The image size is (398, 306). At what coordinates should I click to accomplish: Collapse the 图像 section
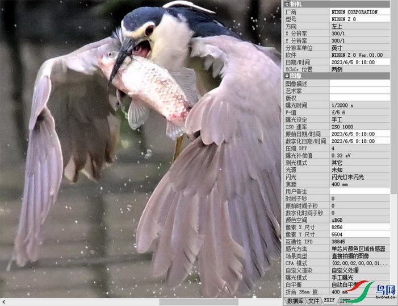(286, 76)
